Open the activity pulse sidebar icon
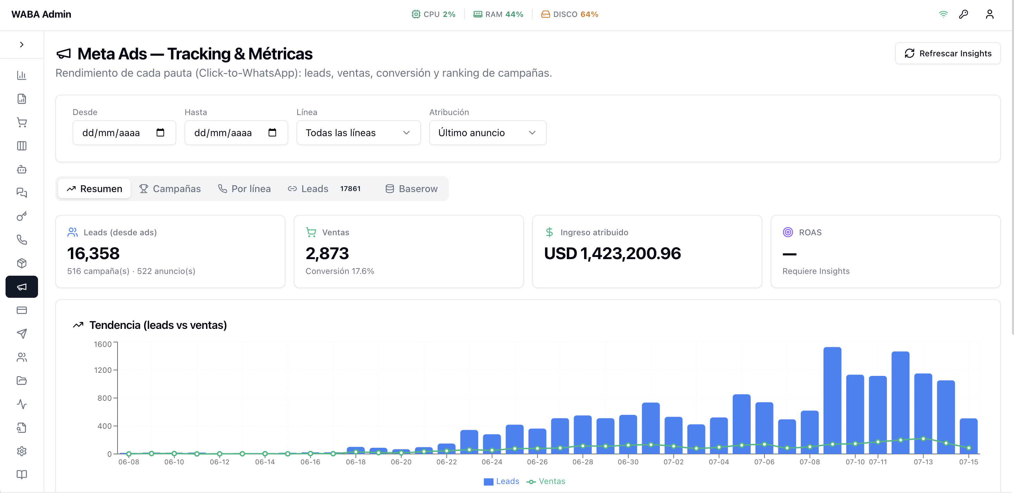This screenshot has height=493, width=1014. [22, 404]
